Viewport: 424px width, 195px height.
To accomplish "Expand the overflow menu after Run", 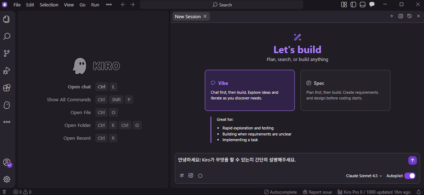I will (x=109, y=5).
